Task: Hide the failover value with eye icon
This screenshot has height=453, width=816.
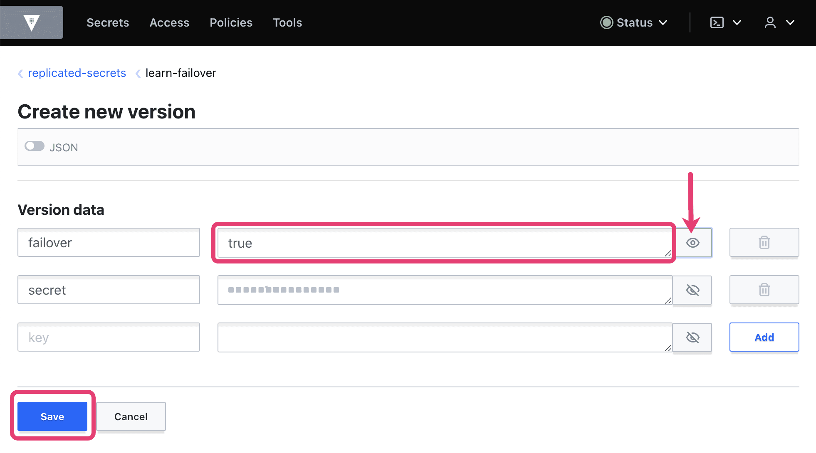Action: [x=692, y=243]
